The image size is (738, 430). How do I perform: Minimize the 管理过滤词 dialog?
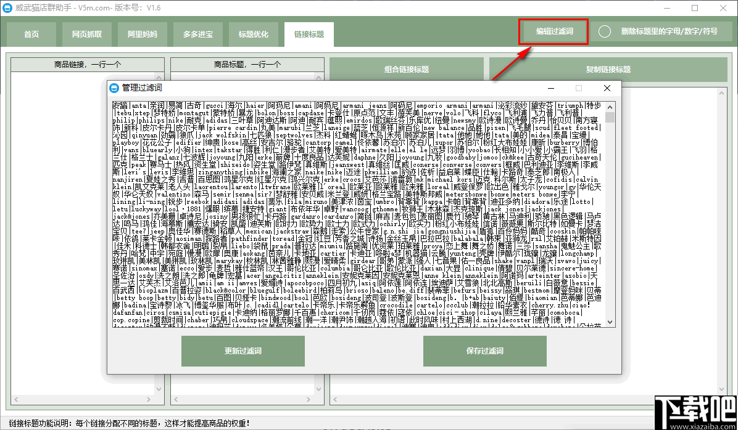pyautogui.click(x=550, y=88)
